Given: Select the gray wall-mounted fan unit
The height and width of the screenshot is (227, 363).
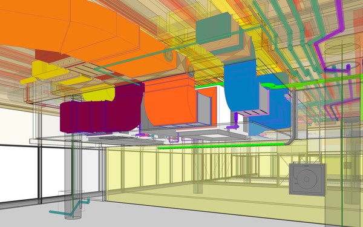Looking at the screenshot, I should coord(307,180).
